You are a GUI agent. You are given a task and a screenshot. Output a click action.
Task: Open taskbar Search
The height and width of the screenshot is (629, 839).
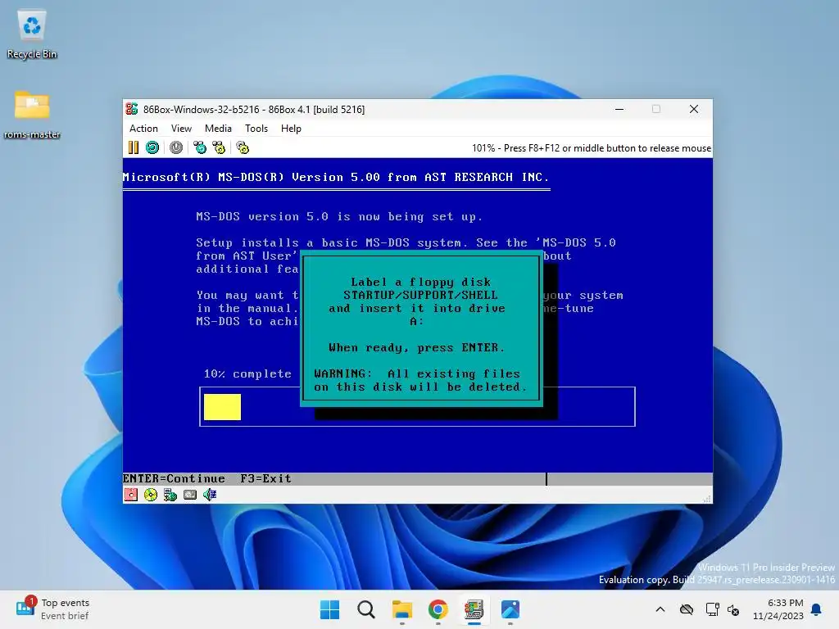coord(366,609)
